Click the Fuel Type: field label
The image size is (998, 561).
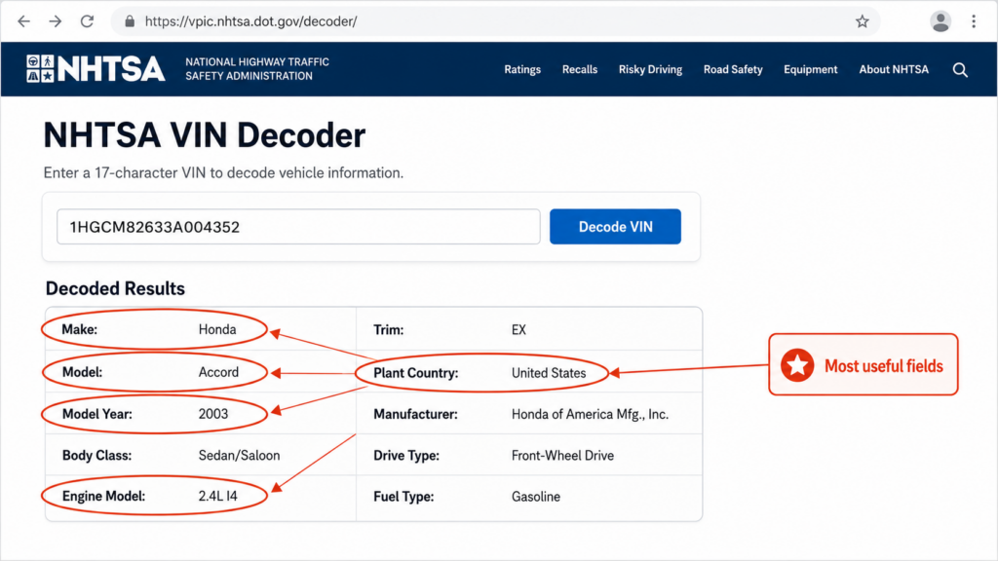[x=403, y=497]
